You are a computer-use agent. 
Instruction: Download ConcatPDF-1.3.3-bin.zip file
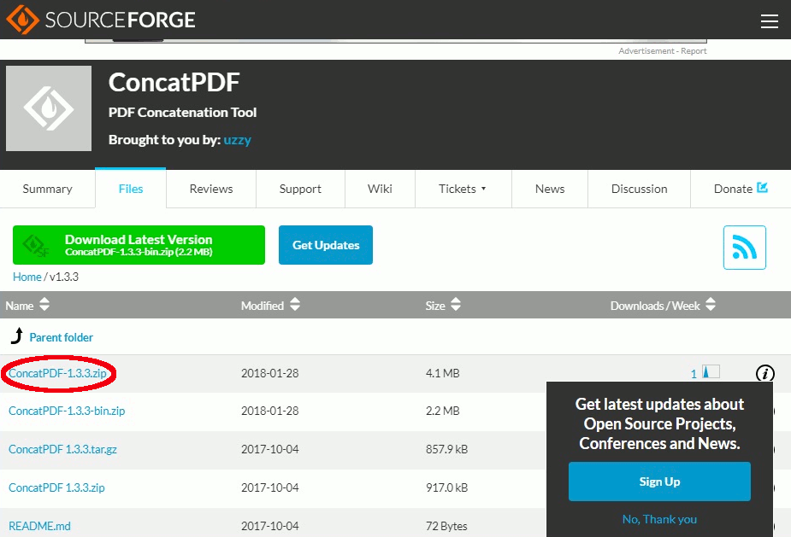tap(67, 411)
